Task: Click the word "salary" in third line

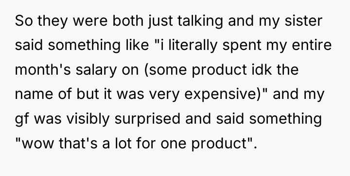Action: pyautogui.click(x=96, y=70)
